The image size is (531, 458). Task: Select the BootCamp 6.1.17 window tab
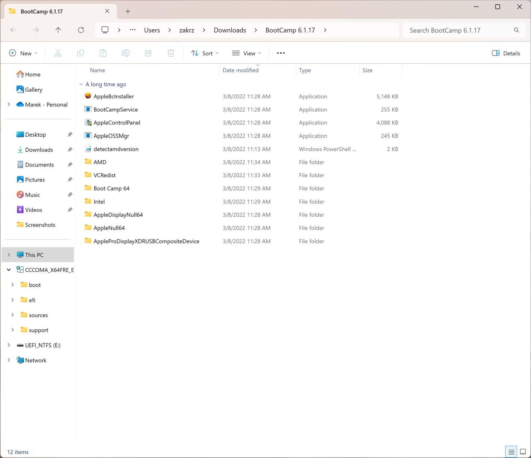(x=60, y=11)
